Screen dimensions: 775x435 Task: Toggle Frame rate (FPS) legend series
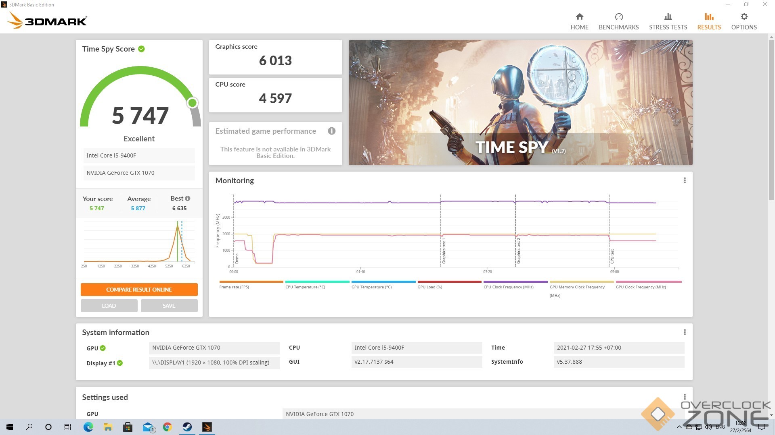pos(234,287)
